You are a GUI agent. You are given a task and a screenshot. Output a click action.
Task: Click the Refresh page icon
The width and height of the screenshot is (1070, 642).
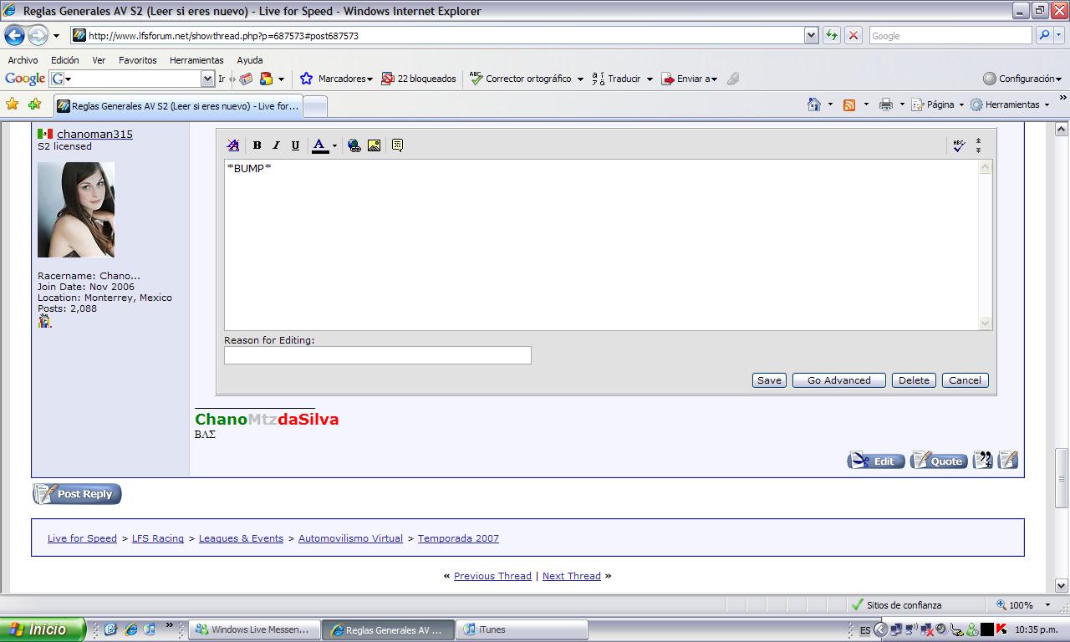832,36
